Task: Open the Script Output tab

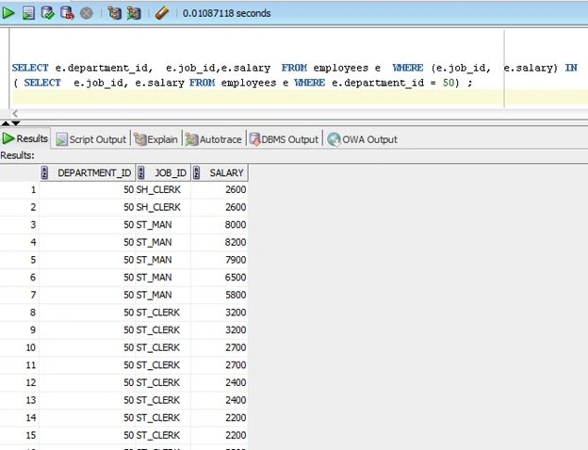Action: (90, 139)
